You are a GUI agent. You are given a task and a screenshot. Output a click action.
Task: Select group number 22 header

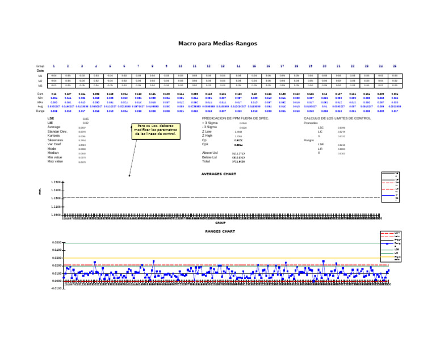coord(353,66)
